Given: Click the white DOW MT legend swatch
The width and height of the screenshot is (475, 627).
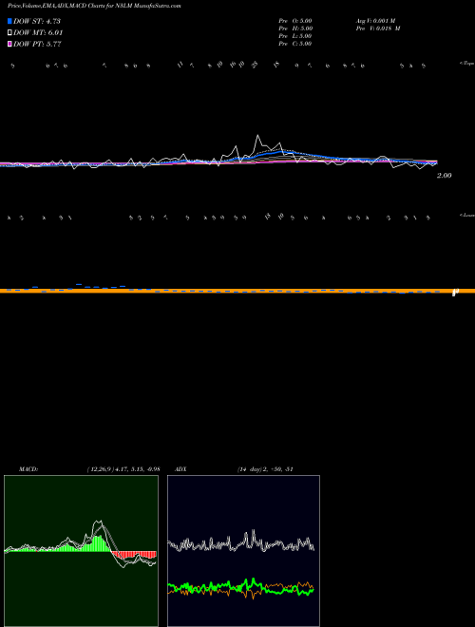Looking at the screenshot, I should click(10, 33).
